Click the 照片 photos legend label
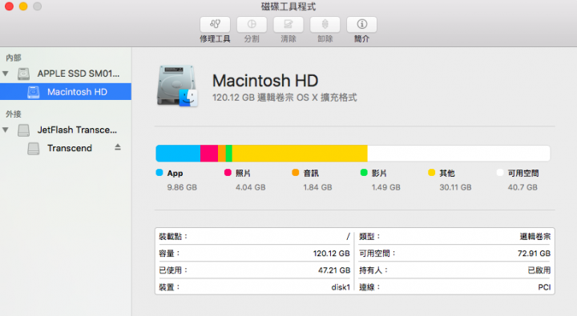 (244, 173)
